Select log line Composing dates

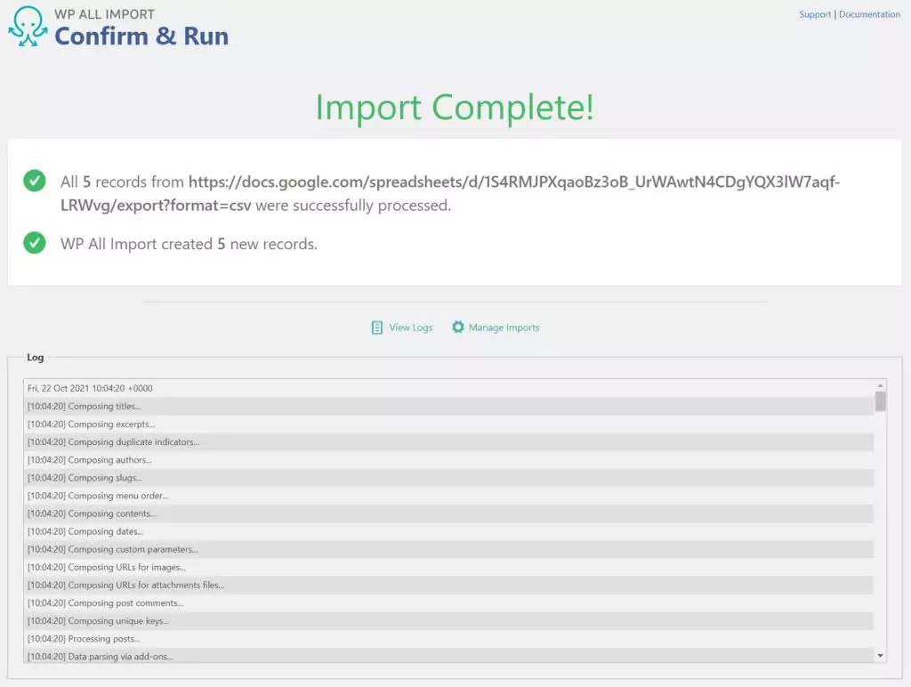pyautogui.click(x=448, y=532)
